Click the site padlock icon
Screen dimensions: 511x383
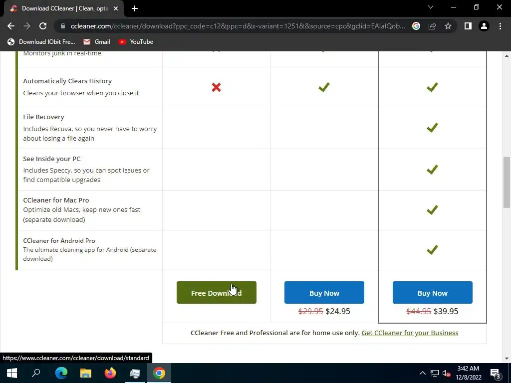(x=63, y=26)
